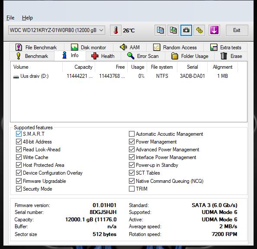Open the Help menu
This screenshot has height=249, width=257.
tap(27, 18)
